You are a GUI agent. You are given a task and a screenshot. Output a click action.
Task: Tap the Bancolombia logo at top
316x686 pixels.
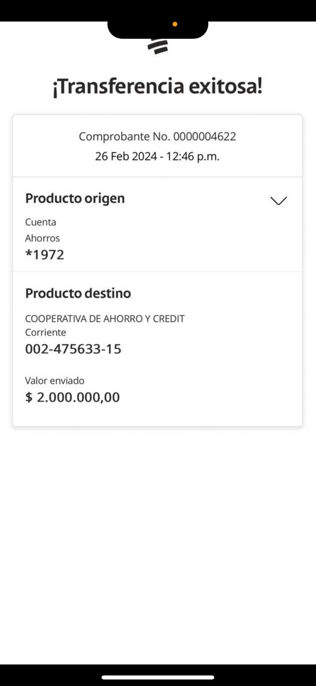(158, 46)
